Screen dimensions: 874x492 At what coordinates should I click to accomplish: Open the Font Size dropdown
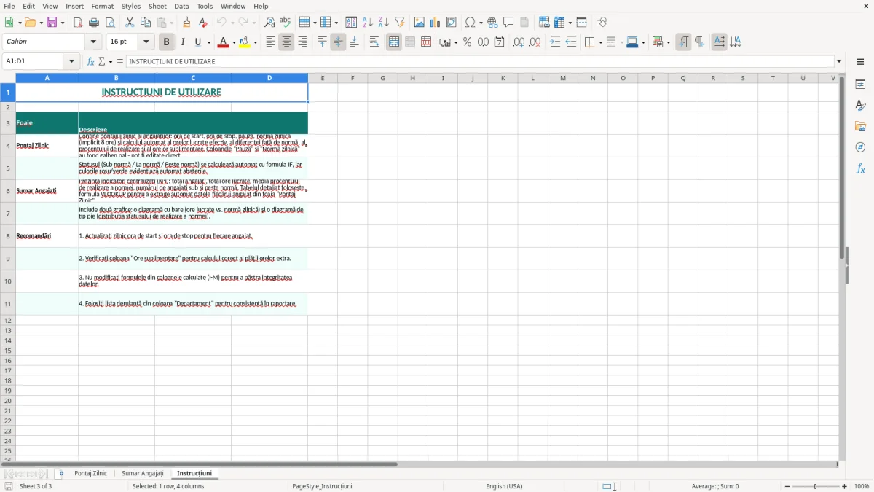pos(146,42)
